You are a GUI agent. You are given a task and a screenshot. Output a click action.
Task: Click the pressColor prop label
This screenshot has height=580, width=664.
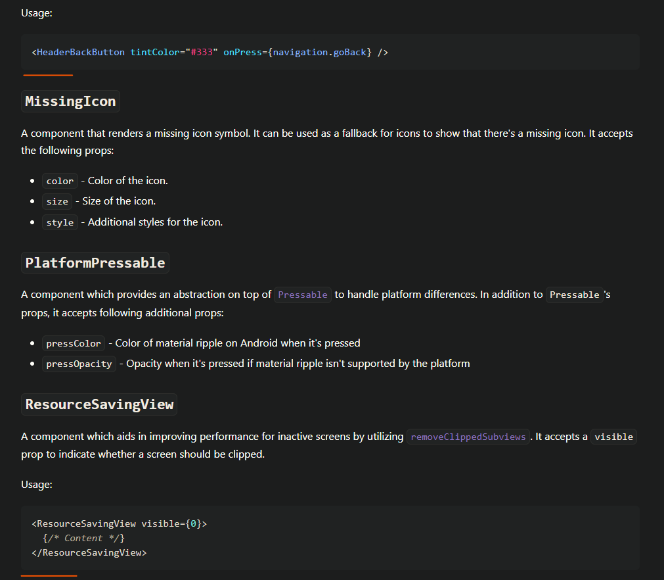click(x=74, y=343)
